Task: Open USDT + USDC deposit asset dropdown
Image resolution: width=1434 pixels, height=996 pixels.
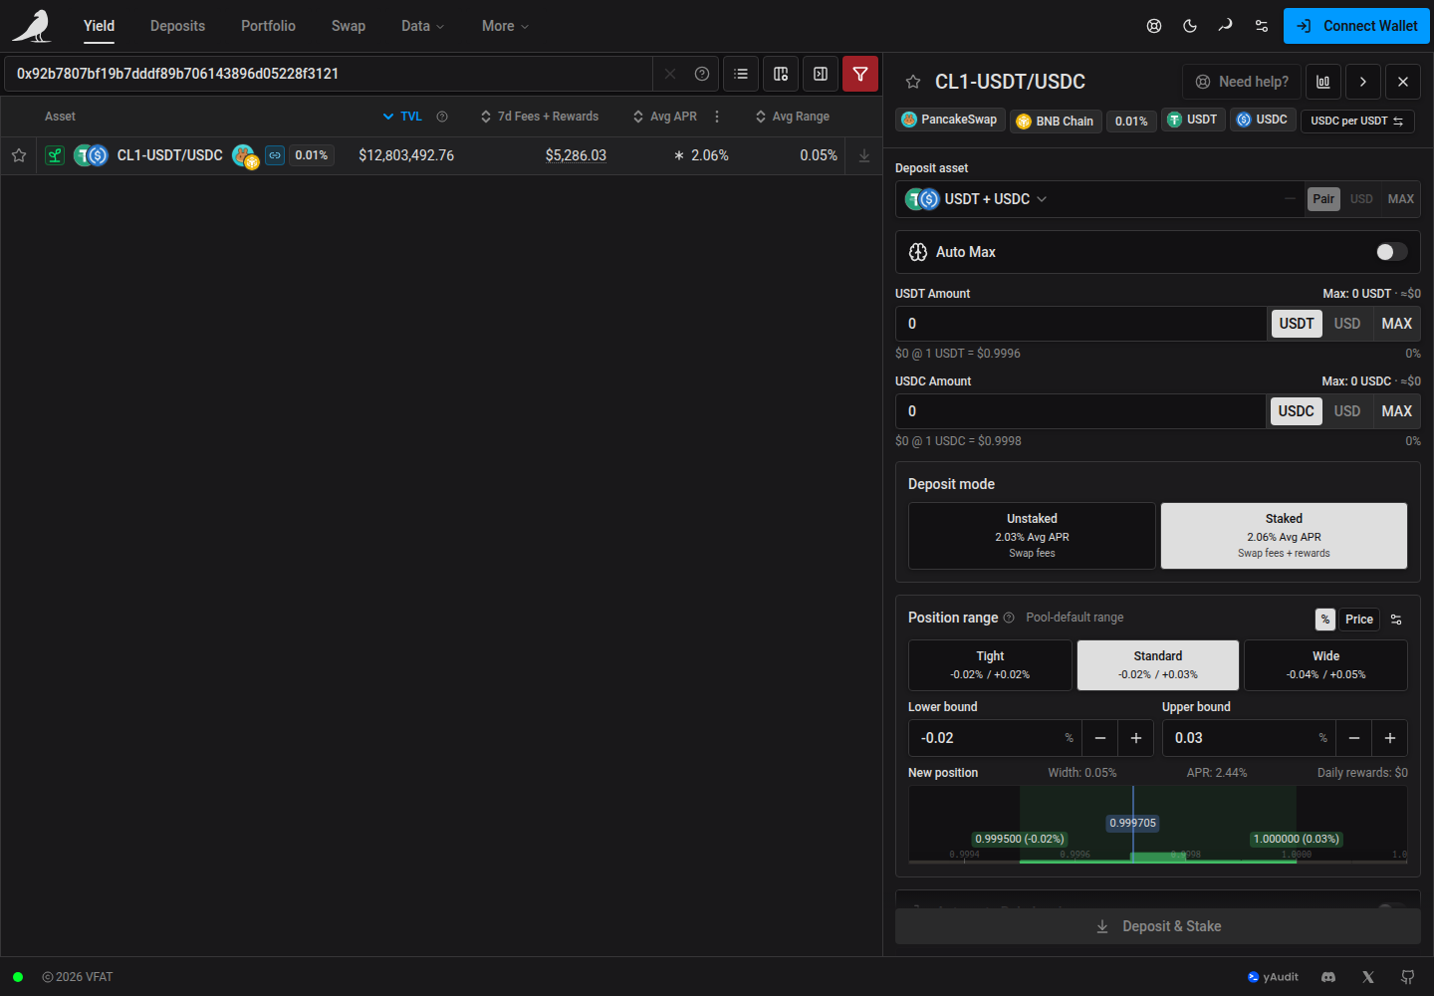Action: click(x=976, y=199)
